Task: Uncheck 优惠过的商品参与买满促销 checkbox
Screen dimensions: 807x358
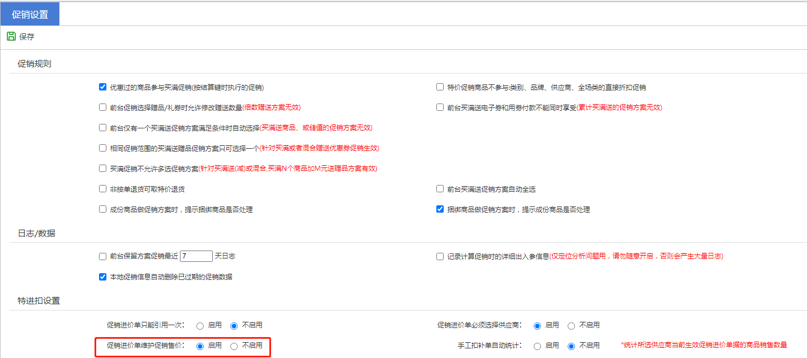Action: (x=102, y=87)
